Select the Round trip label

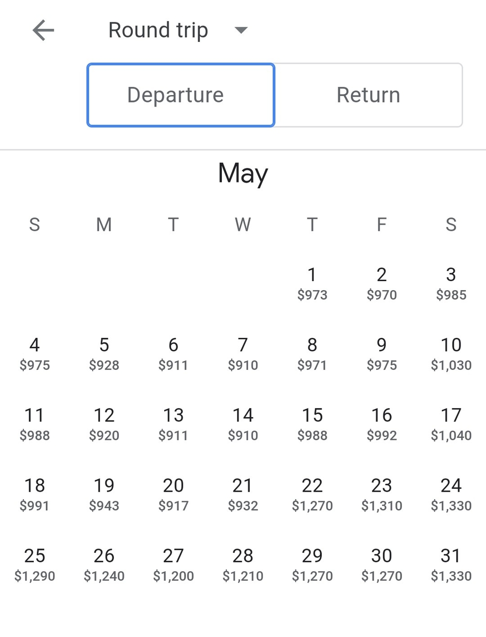(158, 30)
